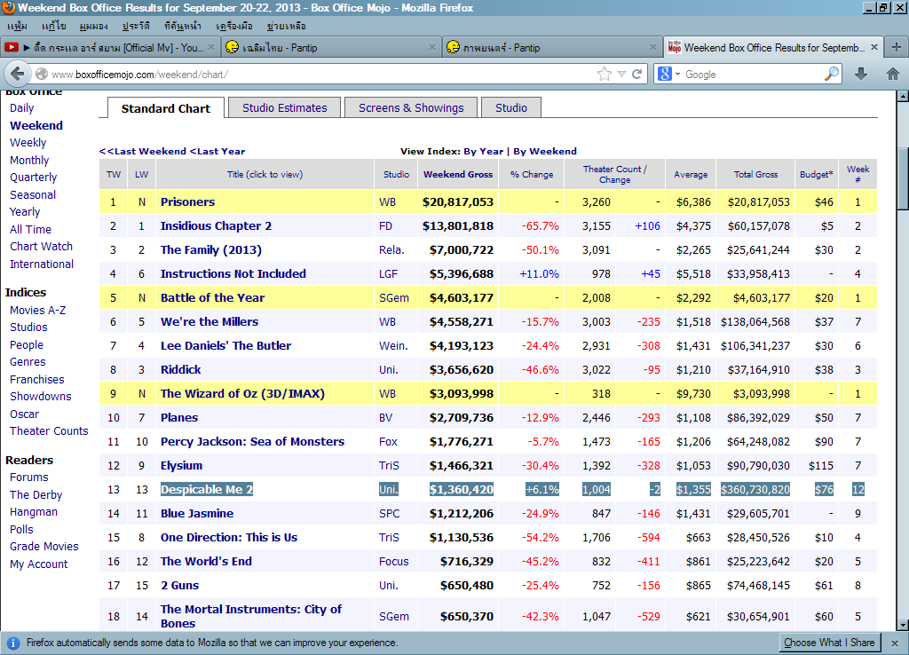Viewport: 909px width, 655px height.
Task: Click the info icon in notification bar
Action: pos(12,643)
